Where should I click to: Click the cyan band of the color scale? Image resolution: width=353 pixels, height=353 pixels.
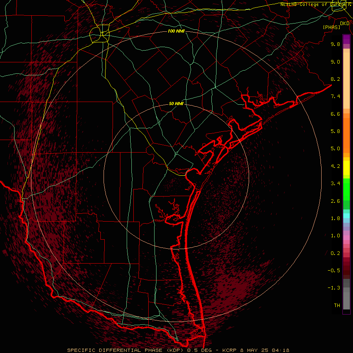coord(346,215)
